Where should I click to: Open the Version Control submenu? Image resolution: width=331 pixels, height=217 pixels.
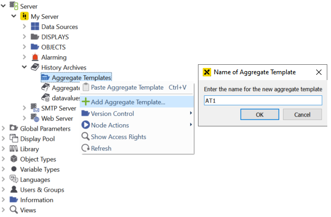(x=137, y=114)
